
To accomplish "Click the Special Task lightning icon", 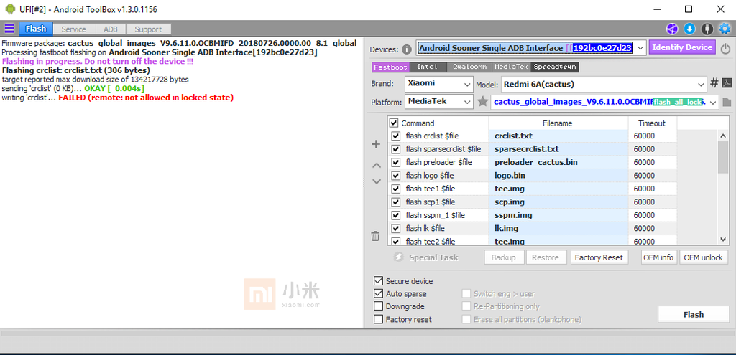I will pyautogui.click(x=398, y=257).
